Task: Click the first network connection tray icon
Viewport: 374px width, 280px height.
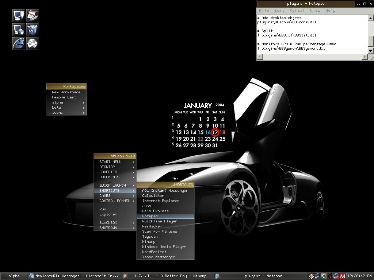Action: coord(317,276)
